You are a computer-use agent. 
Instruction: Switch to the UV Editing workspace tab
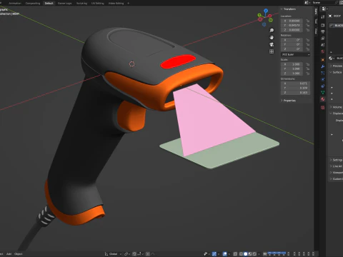98,4
